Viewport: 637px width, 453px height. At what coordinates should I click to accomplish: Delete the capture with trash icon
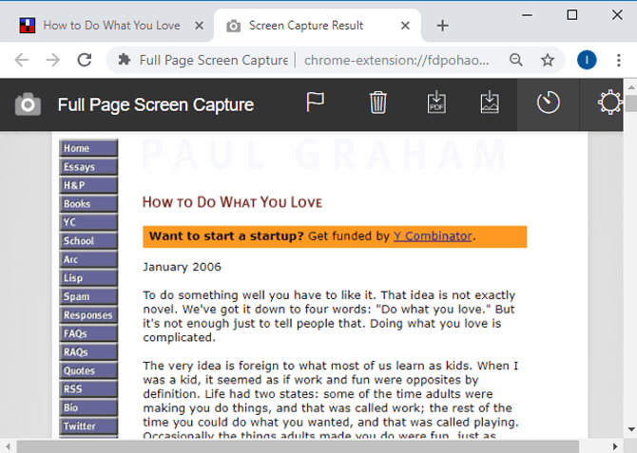[x=378, y=103]
